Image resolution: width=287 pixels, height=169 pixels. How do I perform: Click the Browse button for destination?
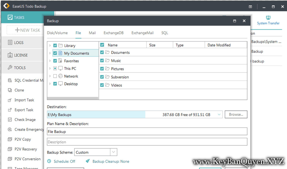236,114
